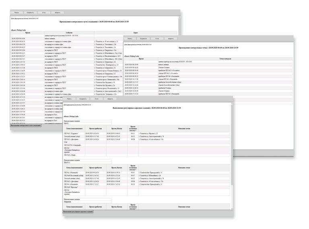Click the route report title Прохождение контрольного пути следования
Screen dimensions: 309x229
pos(94,22)
